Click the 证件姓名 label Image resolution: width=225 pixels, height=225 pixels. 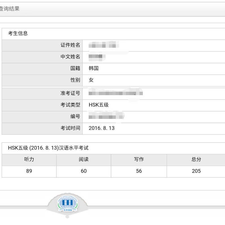(x=70, y=45)
